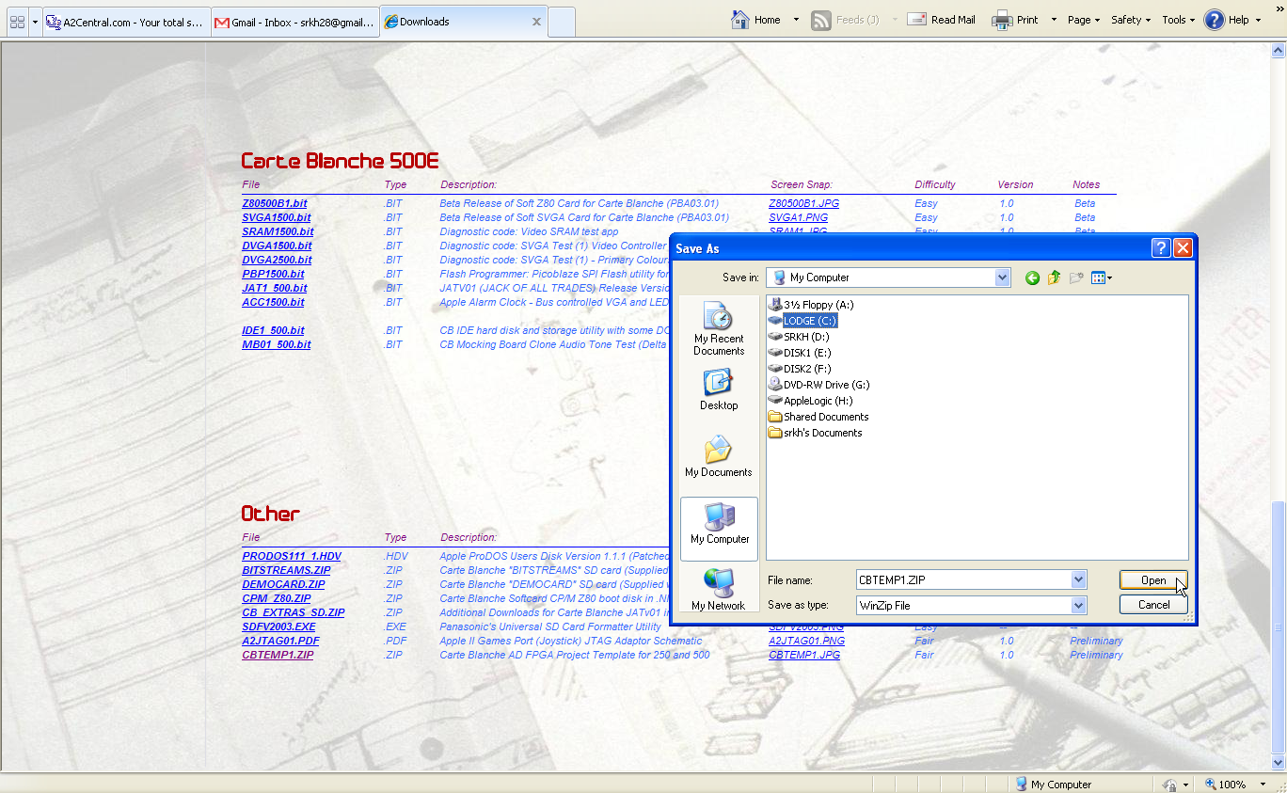Image resolution: width=1287 pixels, height=793 pixels.
Task: Click the Feeds RSS icon
Action: (820, 20)
